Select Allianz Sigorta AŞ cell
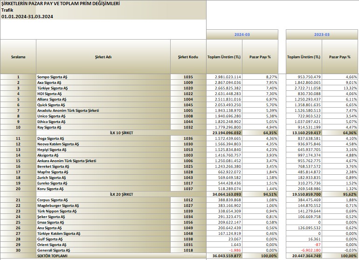The width and height of the screenshot is (359, 260). [x=103, y=99]
